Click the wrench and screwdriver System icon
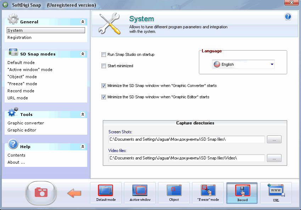Screen dimensions: 301x210 110,24
